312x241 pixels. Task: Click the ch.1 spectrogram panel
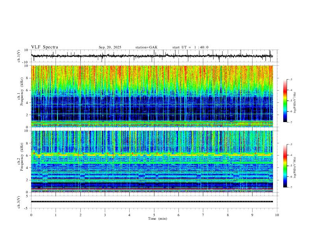tap(152, 96)
